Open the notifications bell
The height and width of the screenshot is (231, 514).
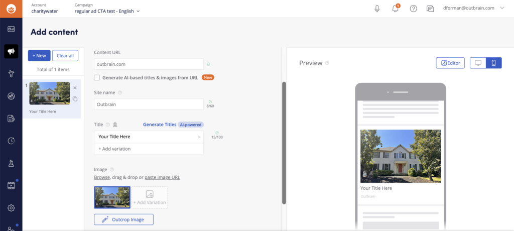(395, 9)
